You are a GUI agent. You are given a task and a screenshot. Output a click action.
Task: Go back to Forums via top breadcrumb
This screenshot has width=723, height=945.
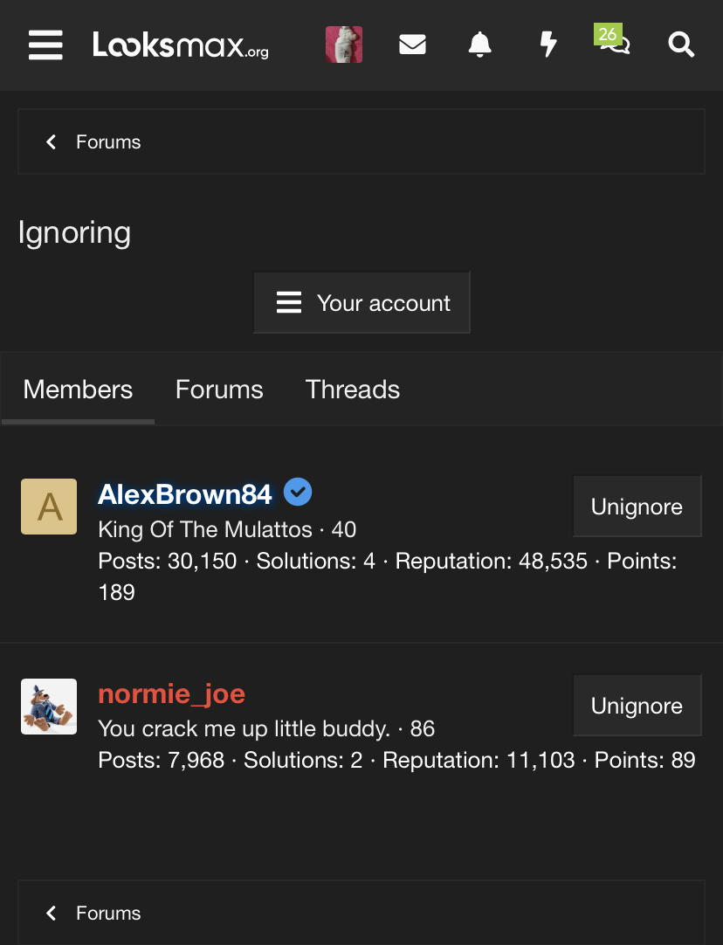pyautogui.click(x=107, y=142)
